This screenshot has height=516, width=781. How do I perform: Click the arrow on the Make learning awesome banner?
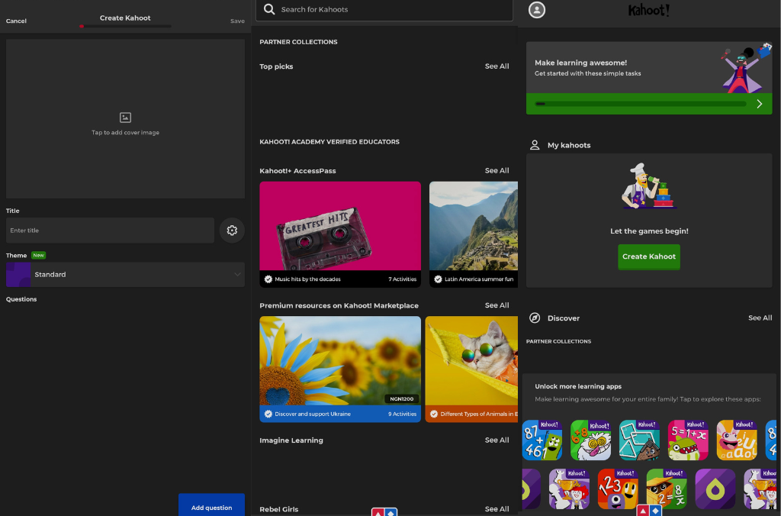[x=759, y=104]
